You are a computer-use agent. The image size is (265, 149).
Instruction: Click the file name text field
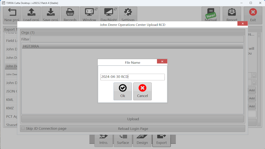132,77
